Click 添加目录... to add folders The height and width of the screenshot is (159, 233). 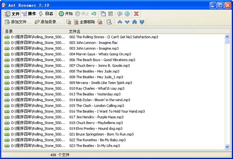pyautogui.click(x=48, y=22)
